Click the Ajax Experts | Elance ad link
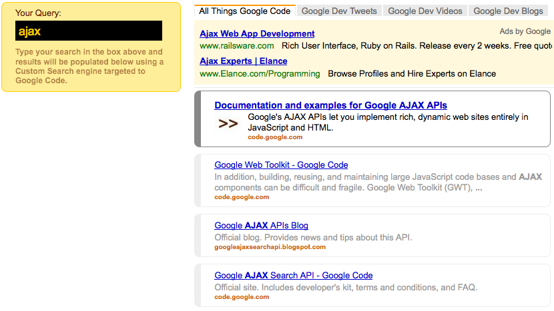 [x=244, y=61]
